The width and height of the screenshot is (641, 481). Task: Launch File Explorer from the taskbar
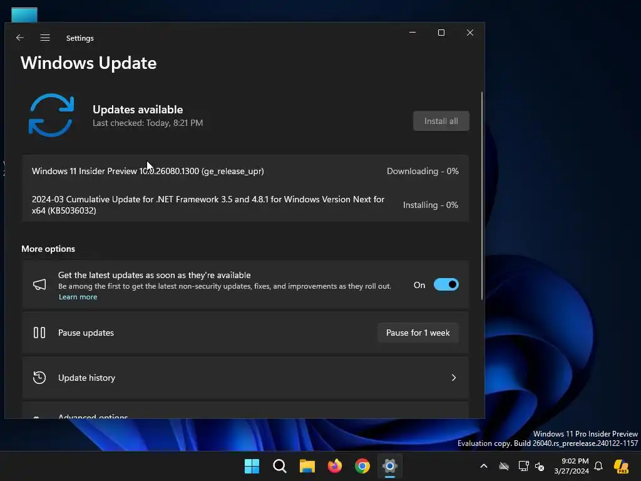(x=307, y=466)
